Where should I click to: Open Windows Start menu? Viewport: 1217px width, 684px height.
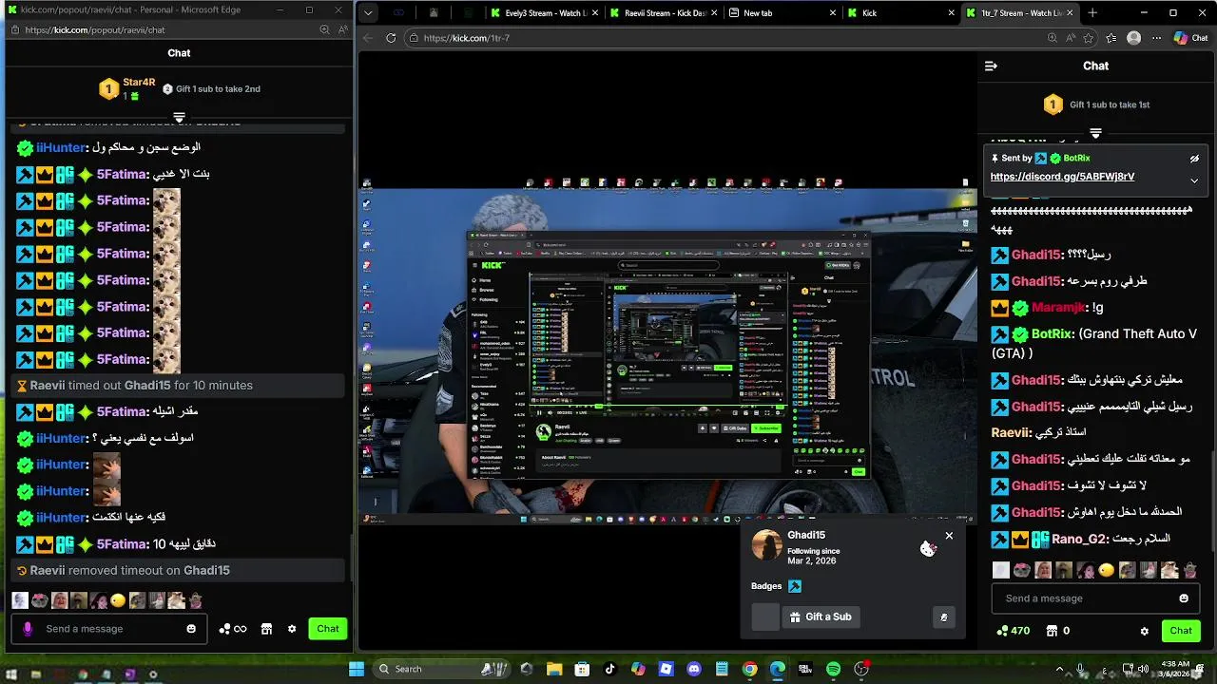point(357,669)
